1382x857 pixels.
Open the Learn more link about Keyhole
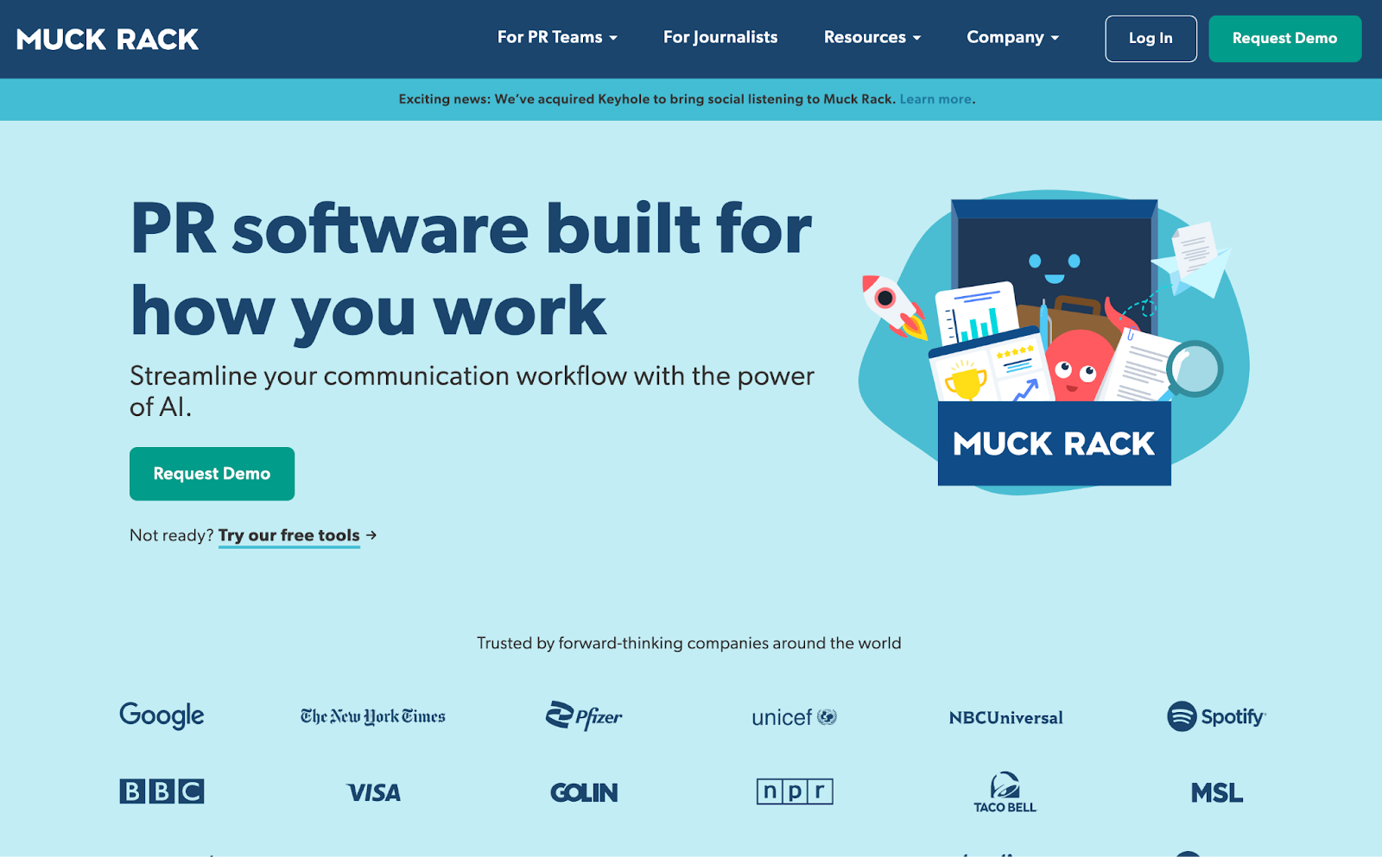pos(935,99)
